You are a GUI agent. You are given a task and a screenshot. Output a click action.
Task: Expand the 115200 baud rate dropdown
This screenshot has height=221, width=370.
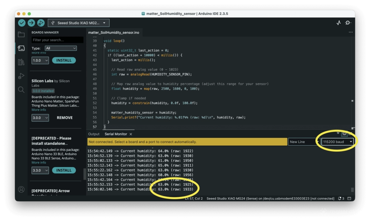coord(337,142)
